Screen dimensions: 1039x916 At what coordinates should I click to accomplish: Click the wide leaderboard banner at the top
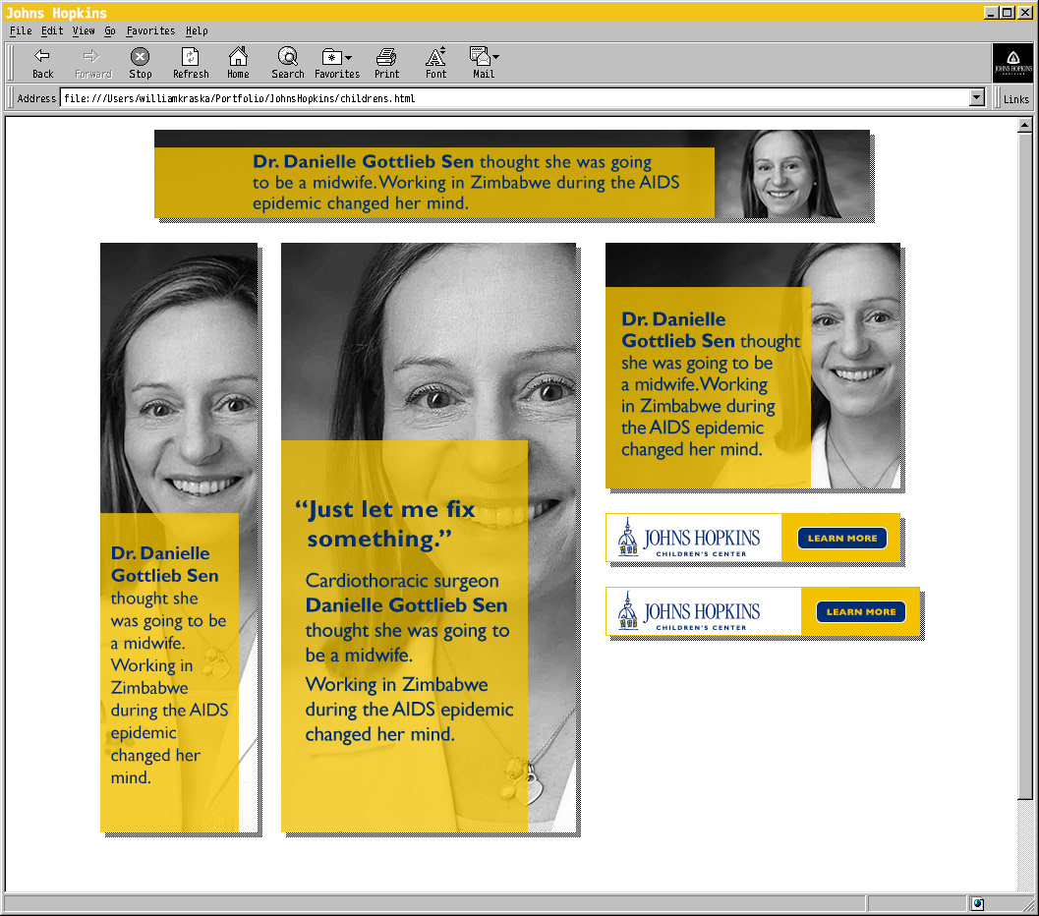(x=512, y=174)
